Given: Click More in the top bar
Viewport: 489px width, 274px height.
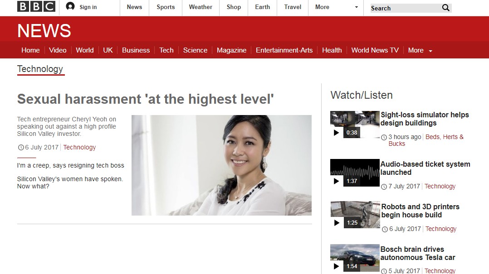Looking at the screenshot, I should tap(322, 7).
